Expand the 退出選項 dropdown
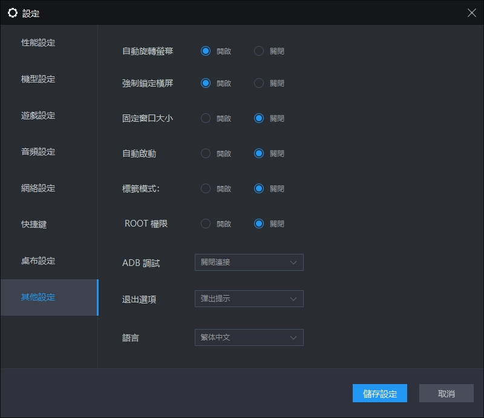This screenshot has height=418, width=484. pyautogui.click(x=249, y=299)
